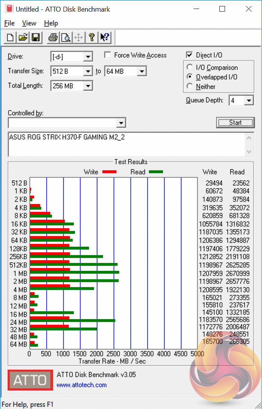Select the Neither radio button
The height and width of the screenshot is (409, 262).
(x=189, y=86)
